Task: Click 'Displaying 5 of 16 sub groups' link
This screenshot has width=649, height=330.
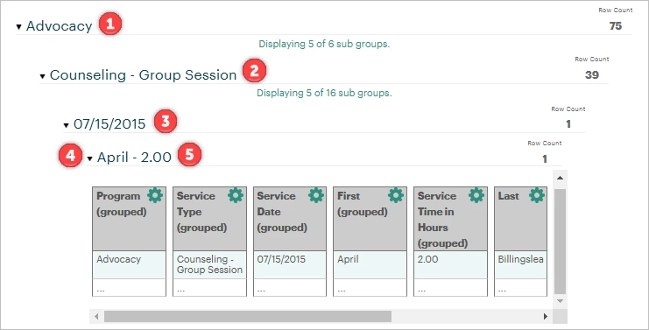Action: [324, 93]
